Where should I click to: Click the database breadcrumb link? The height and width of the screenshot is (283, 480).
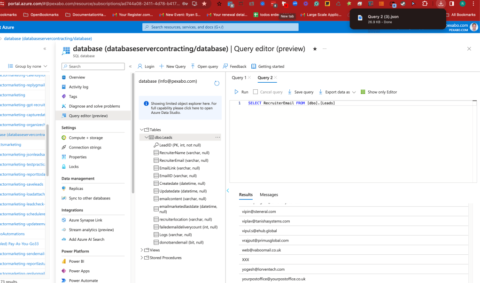tap(48, 39)
